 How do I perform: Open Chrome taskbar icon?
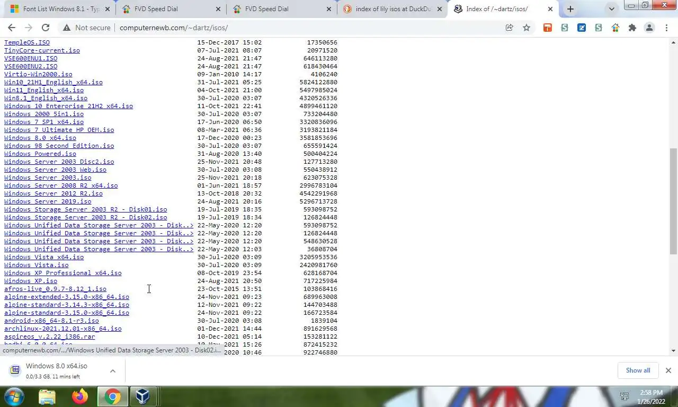[x=112, y=397]
